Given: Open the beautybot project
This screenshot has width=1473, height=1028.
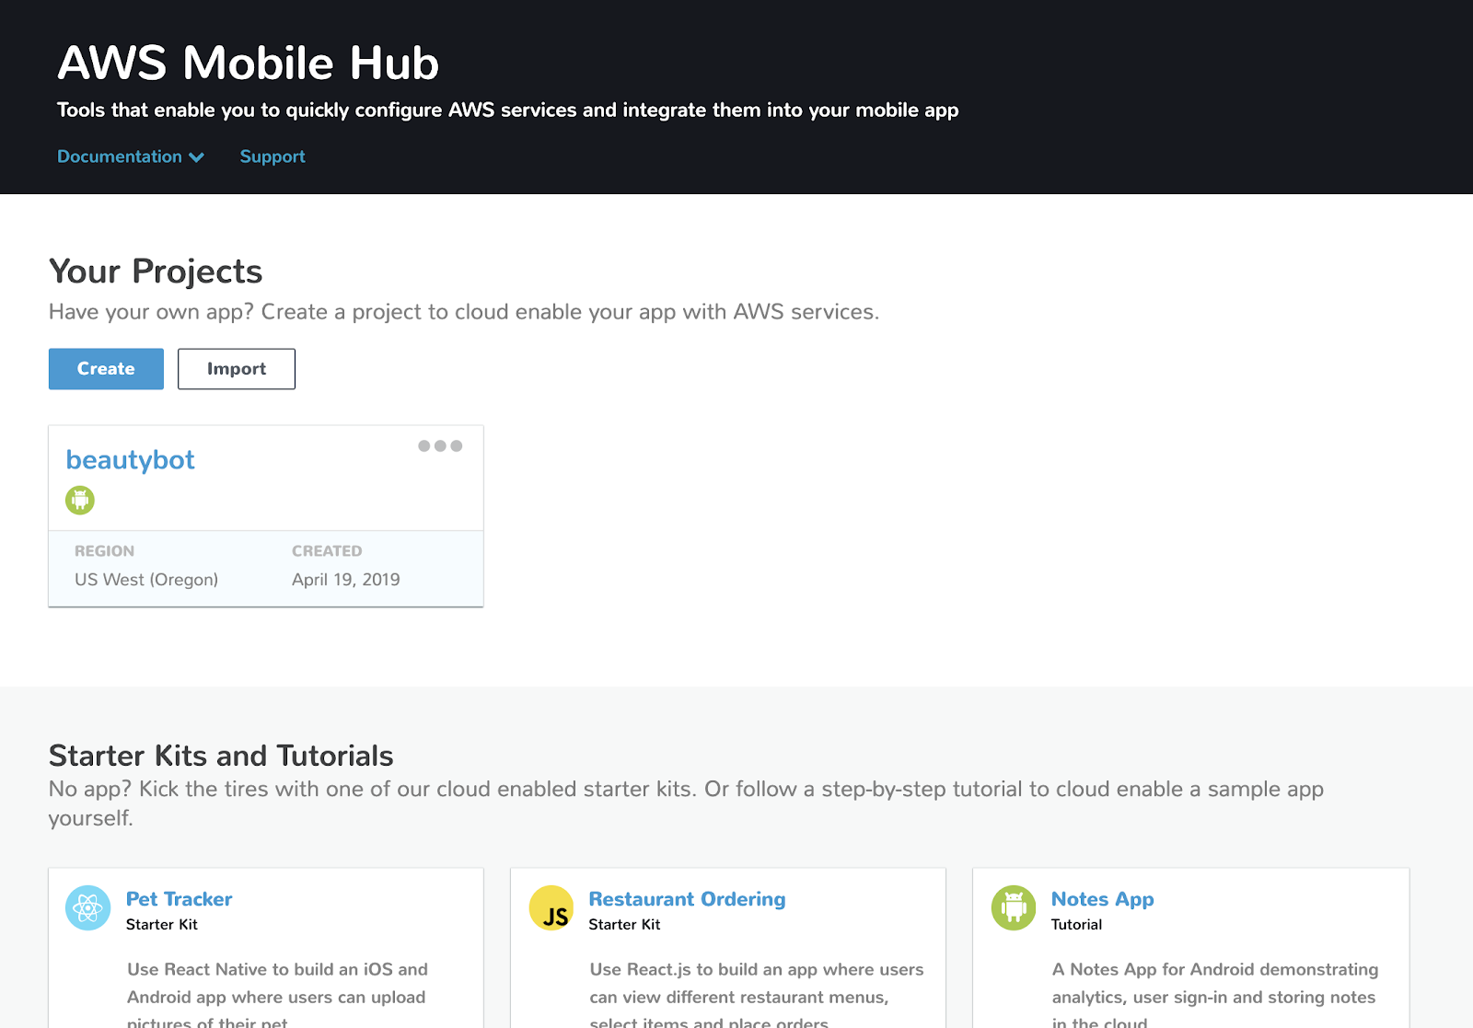Looking at the screenshot, I should tap(130, 459).
